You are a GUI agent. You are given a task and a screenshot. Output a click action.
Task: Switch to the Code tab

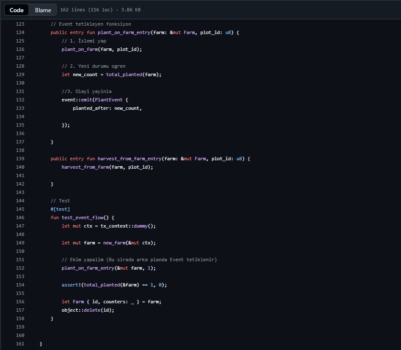pyautogui.click(x=17, y=10)
